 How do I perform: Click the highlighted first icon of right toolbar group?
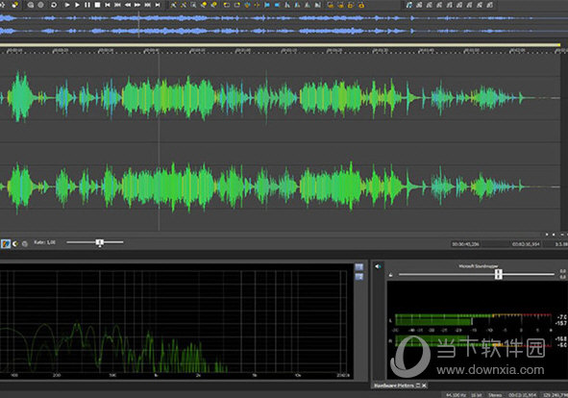[x=409, y=5]
